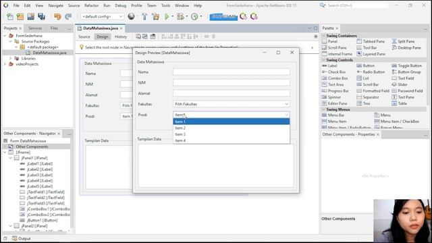Click the Profile Project toolbar icon
The width and height of the screenshot is (432, 243).
click(x=194, y=16)
